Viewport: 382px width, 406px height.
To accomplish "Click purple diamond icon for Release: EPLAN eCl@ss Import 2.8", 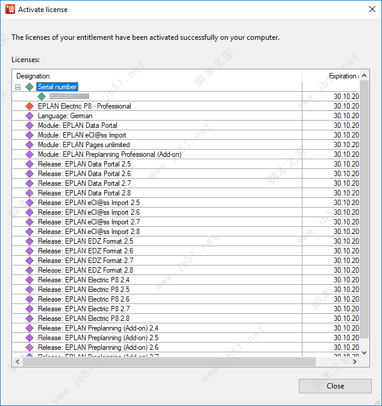I will pos(30,232).
